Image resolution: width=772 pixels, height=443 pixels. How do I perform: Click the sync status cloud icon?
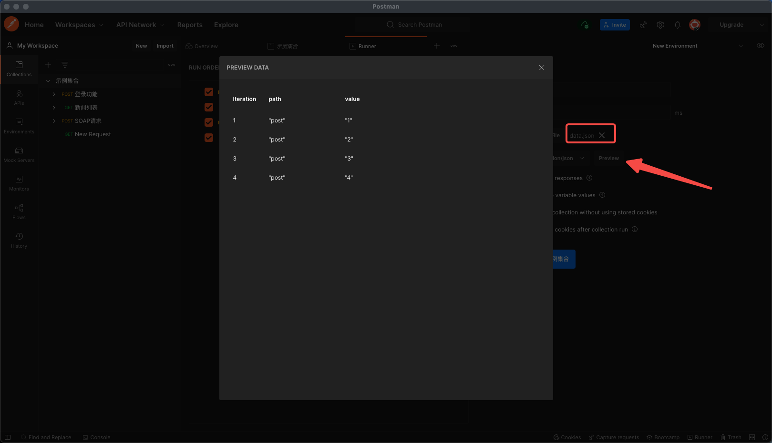(x=585, y=25)
